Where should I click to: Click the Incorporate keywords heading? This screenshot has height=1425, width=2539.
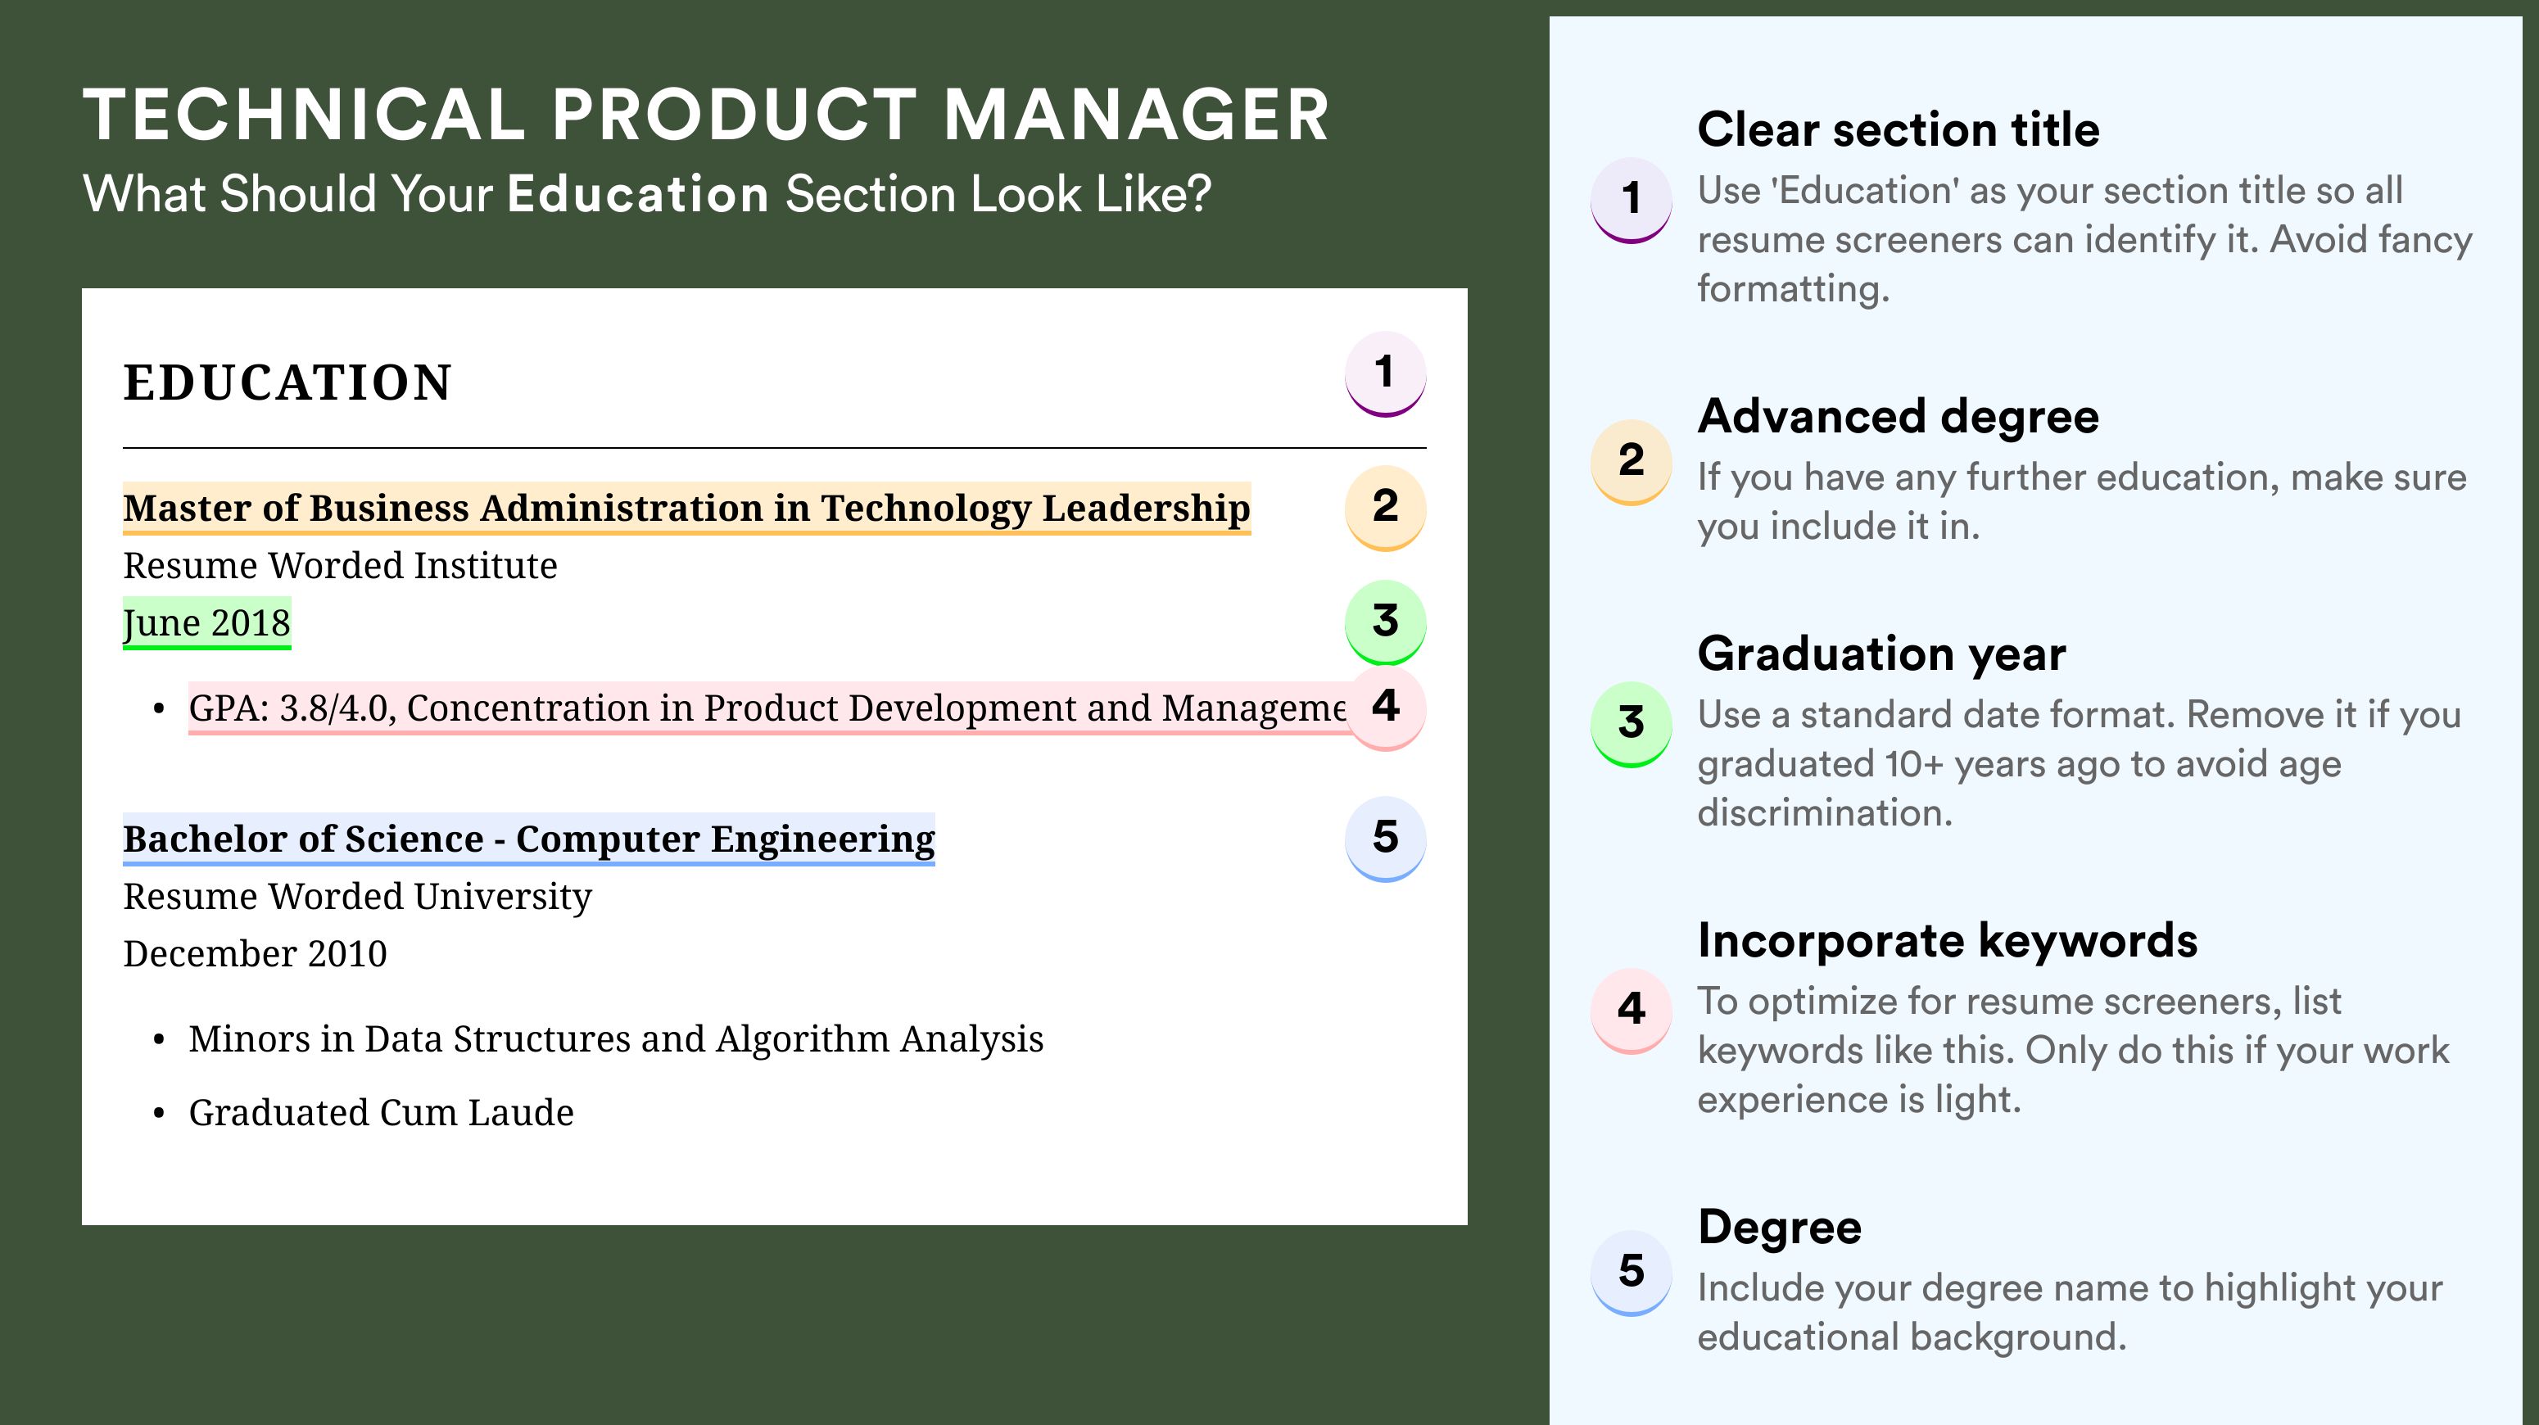(1948, 940)
